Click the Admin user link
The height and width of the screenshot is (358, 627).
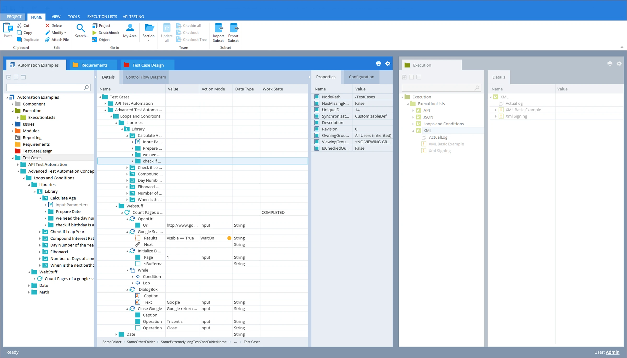point(612,352)
